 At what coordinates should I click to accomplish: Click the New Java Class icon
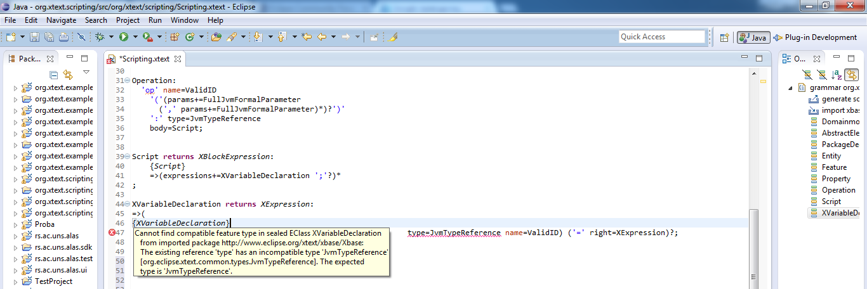pos(190,37)
